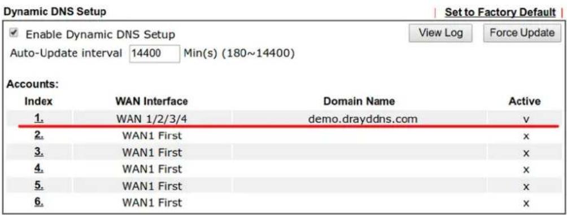The image size is (567, 215).
Task: Click the WAN Interface column header
Action: (151, 102)
